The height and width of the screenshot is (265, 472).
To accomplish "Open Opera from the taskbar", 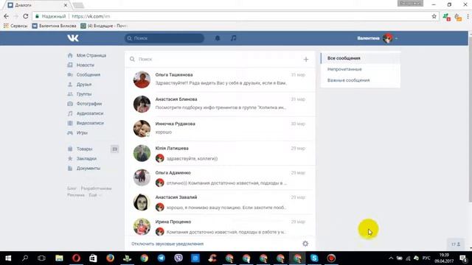I will tap(76, 258).
